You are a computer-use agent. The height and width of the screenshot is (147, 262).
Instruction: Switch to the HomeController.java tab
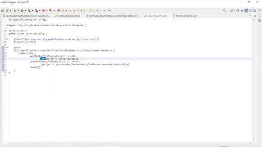tap(185, 16)
